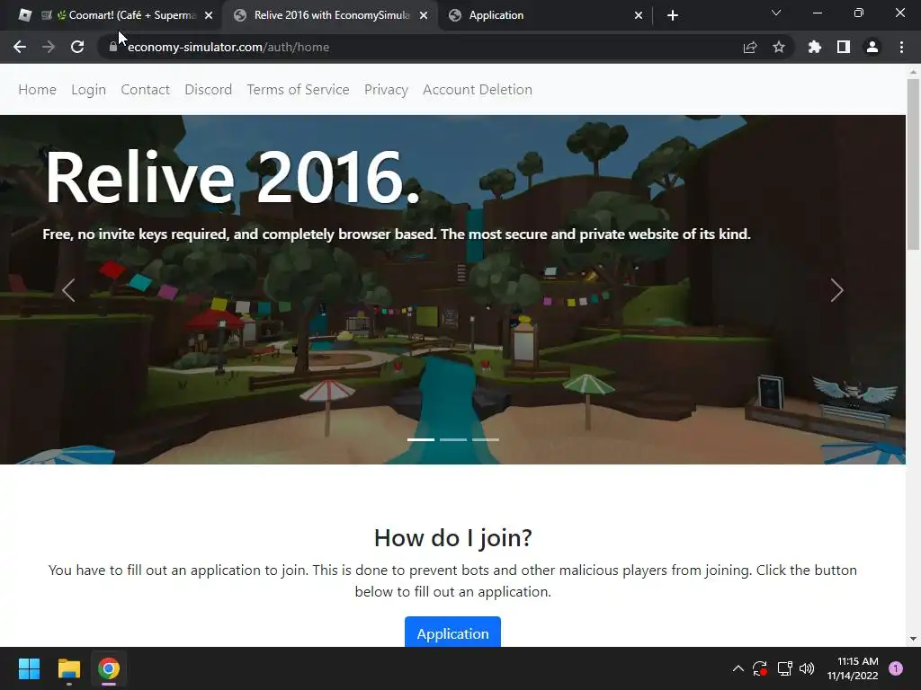The height and width of the screenshot is (690, 921).
Task: Select the first carousel indicator
Action: pyautogui.click(x=421, y=439)
